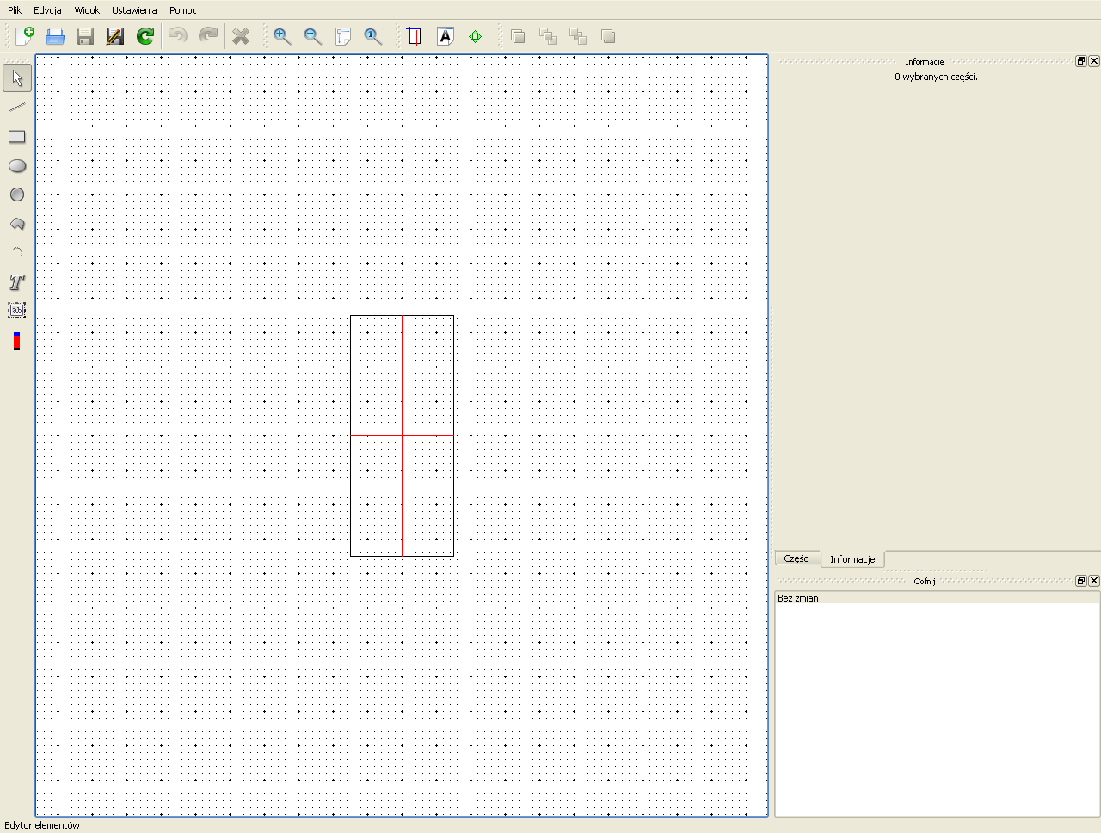This screenshot has height=833, width=1101.
Task: Open the Plik menu
Action: tap(15, 10)
